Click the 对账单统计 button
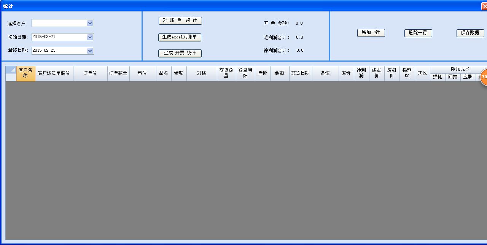Image resolution: width=487 pixels, height=245 pixels. tap(180, 21)
